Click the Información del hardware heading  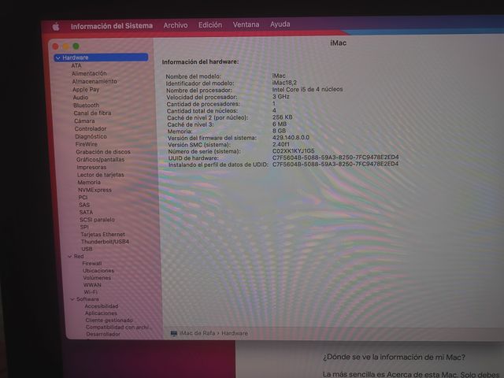point(200,61)
